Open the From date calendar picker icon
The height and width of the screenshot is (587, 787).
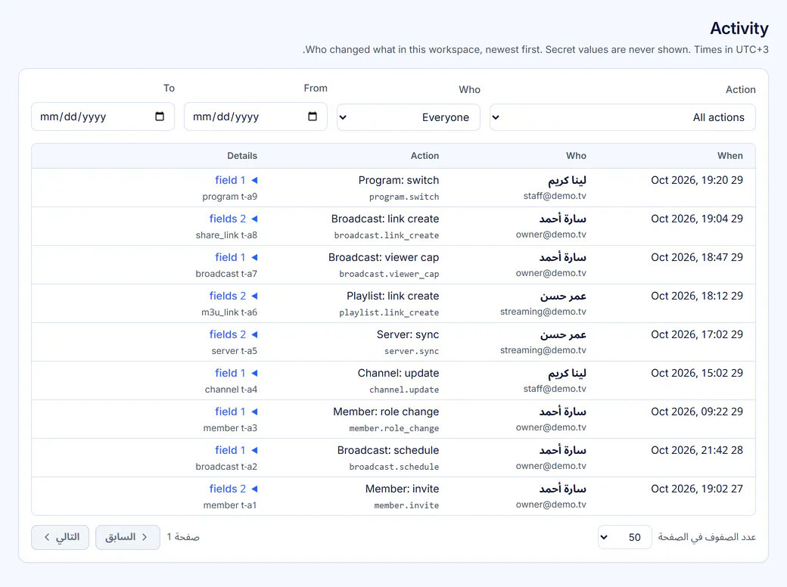(313, 116)
